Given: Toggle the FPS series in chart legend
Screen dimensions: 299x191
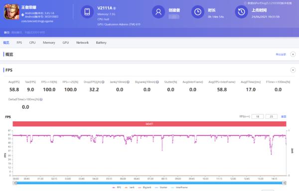Looking at the screenshot, I should click(117, 188).
